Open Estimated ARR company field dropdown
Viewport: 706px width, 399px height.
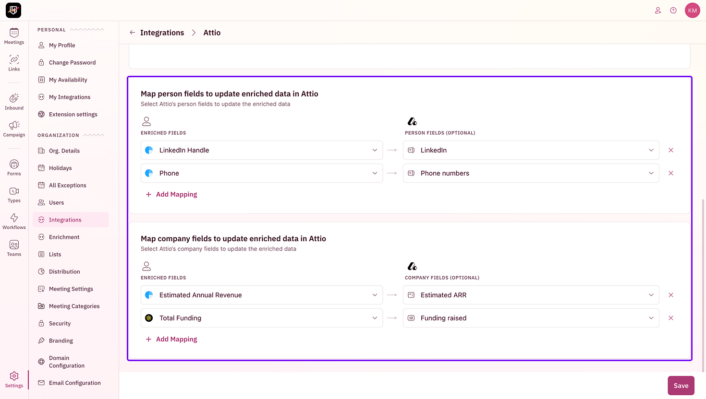(531, 295)
